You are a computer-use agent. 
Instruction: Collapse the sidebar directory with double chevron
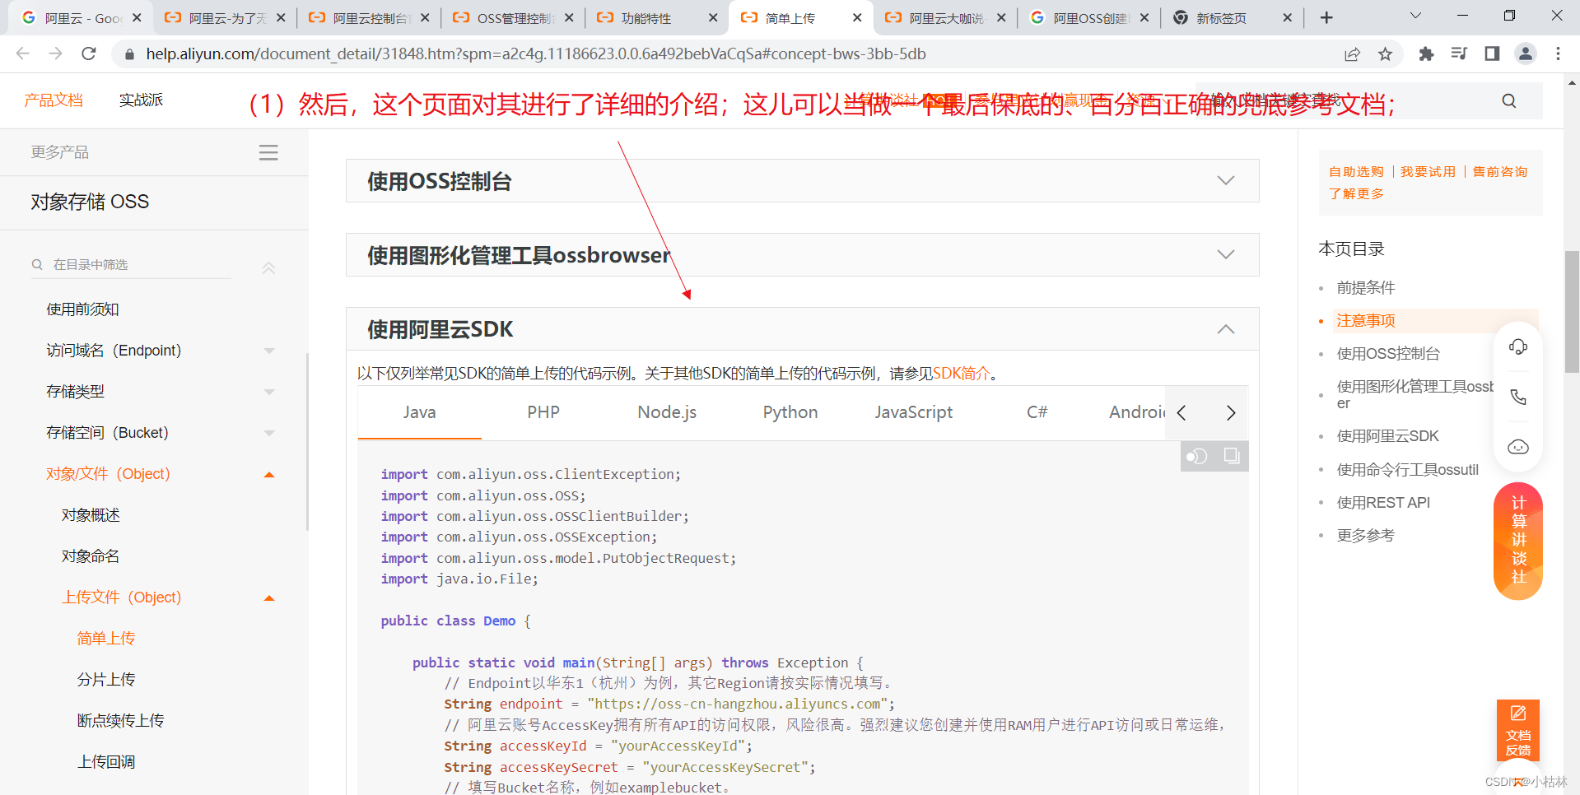tap(268, 267)
